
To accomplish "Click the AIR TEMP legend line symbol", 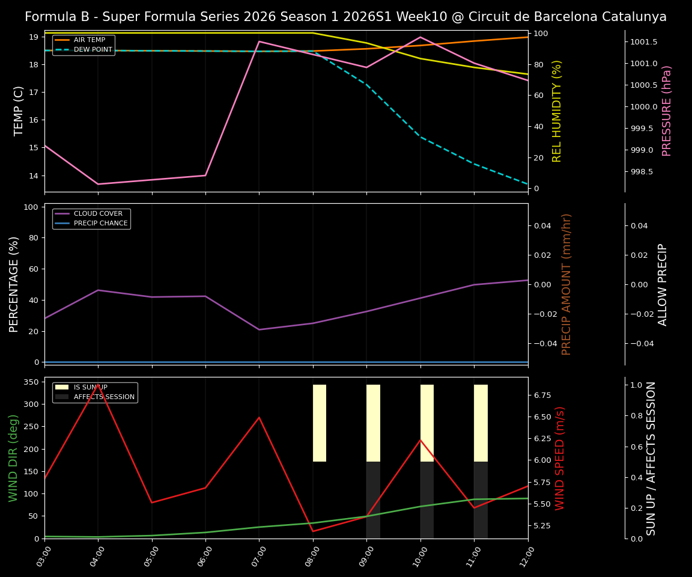I will coord(61,39).
